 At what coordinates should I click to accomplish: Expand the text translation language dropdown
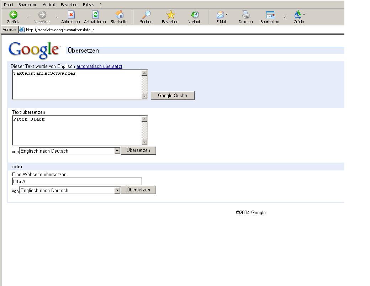(117, 151)
